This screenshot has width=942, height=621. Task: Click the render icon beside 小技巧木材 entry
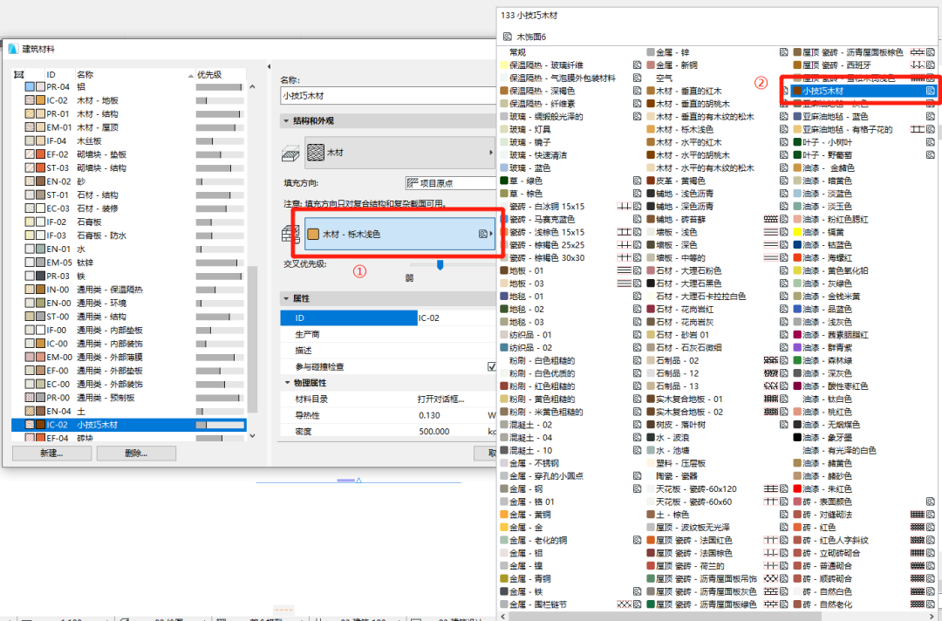click(930, 90)
